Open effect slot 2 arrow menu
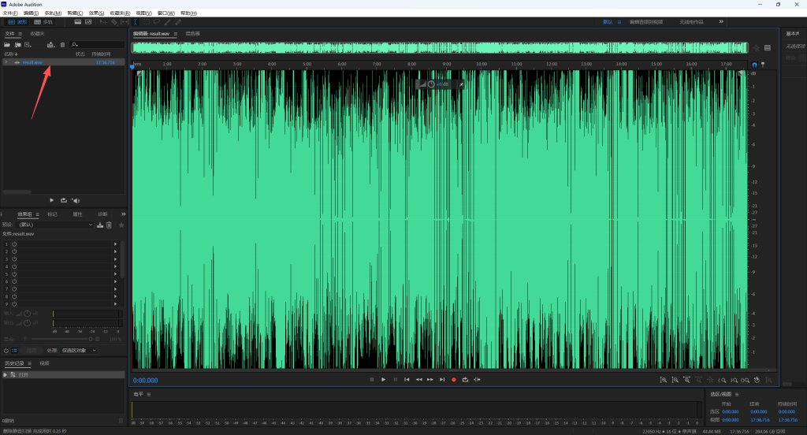807x435 pixels. point(115,251)
